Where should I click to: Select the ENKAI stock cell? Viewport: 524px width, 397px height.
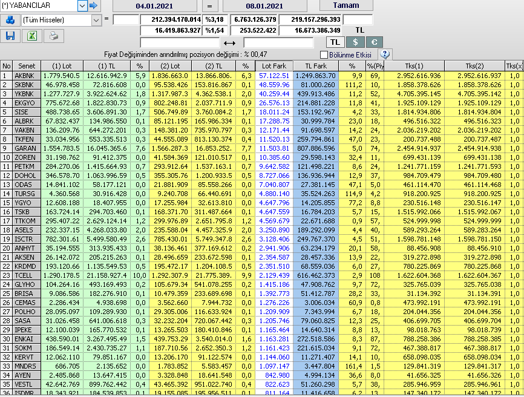pyautogui.click(x=27, y=339)
